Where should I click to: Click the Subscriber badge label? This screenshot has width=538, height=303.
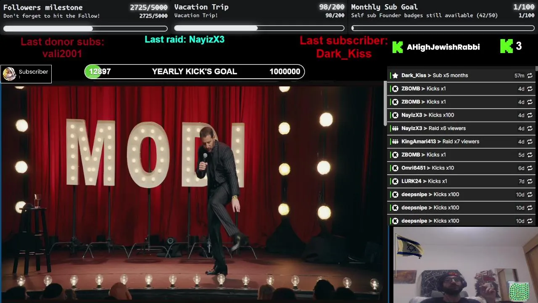click(33, 72)
